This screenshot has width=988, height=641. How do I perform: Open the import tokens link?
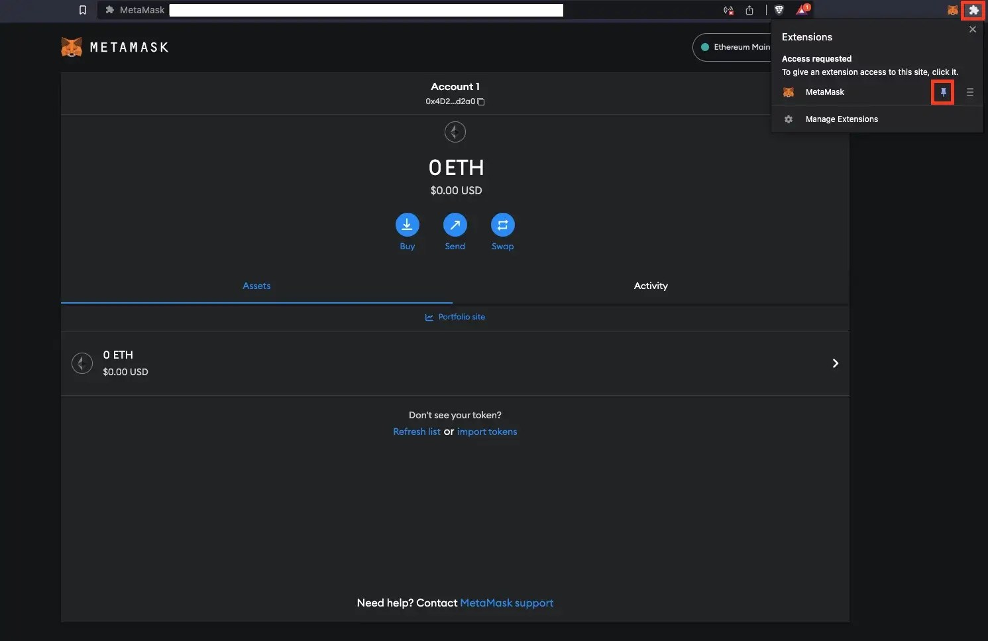(x=487, y=432)
